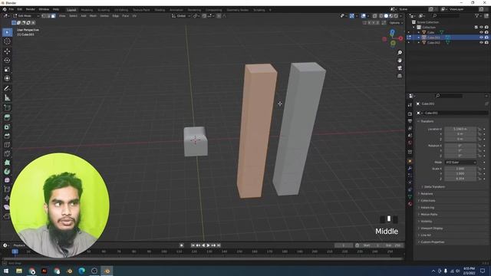
Task: Hide the Cube object via eye icon
Action: tap(481, 32)
